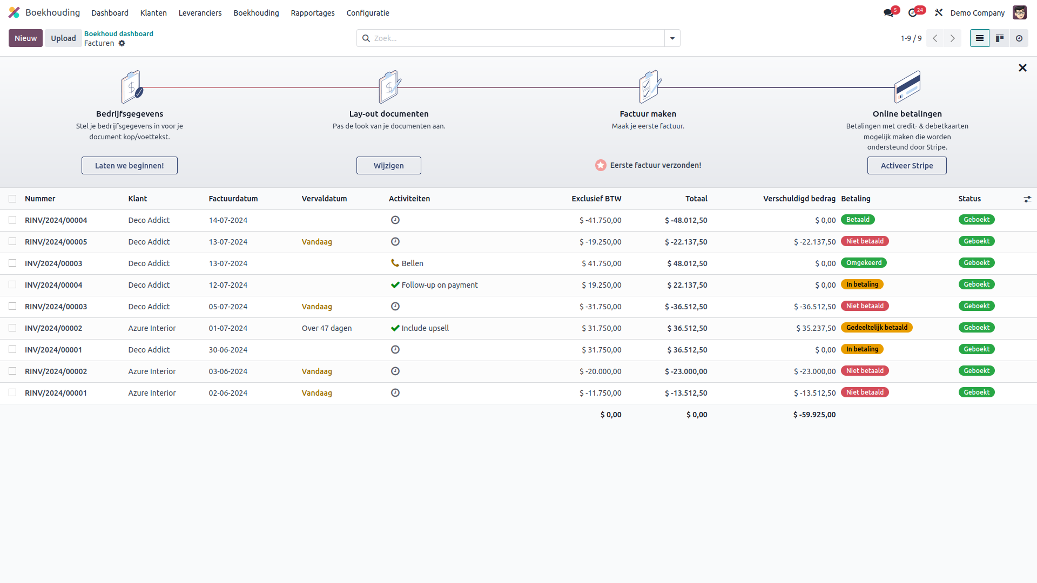Open the Rapportages menu

click(x=312, y=12)
